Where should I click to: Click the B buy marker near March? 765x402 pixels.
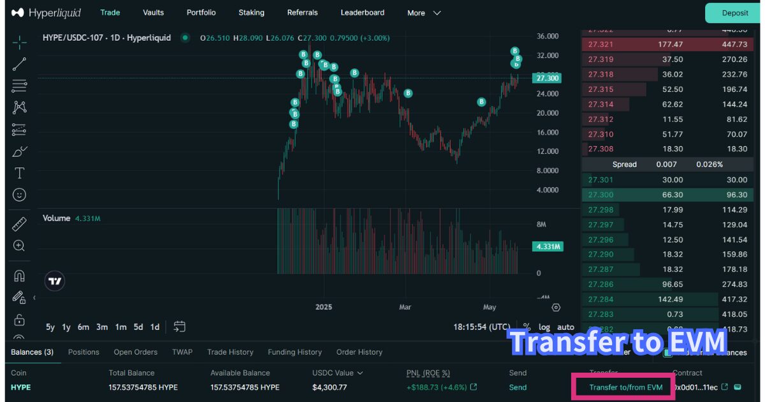click(x=408, y=93)
